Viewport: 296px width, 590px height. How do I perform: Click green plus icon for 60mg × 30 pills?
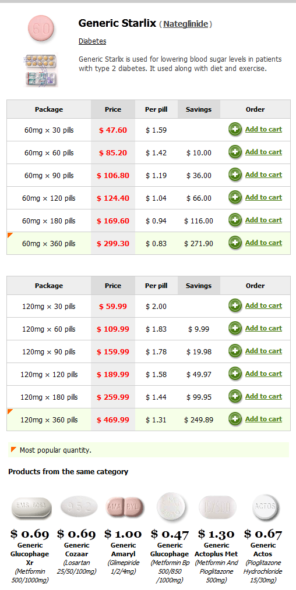pyautogui.click(x=235, y=130)
